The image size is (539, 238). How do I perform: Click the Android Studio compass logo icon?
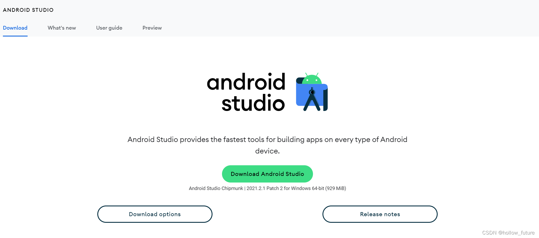312,92
